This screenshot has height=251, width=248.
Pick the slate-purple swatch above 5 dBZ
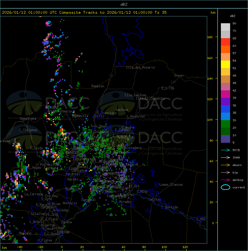(225, 139)
